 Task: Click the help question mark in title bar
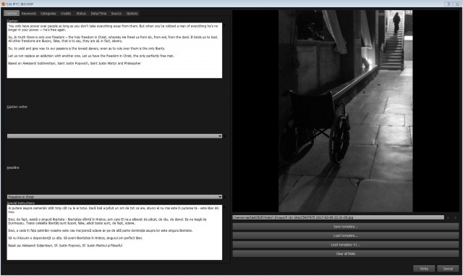coord(449,4)
